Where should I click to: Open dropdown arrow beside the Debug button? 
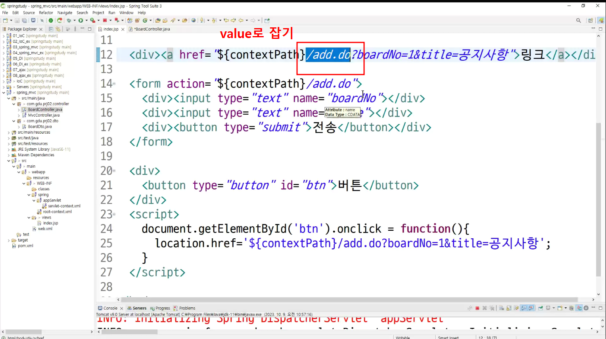click(x=75, y=20)
